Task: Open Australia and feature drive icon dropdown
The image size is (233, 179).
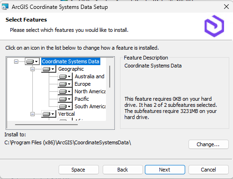Action: 65,76
